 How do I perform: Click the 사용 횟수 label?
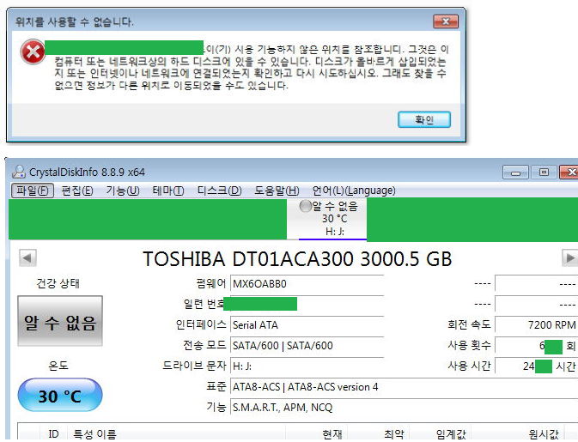click(x=469, y=345)
